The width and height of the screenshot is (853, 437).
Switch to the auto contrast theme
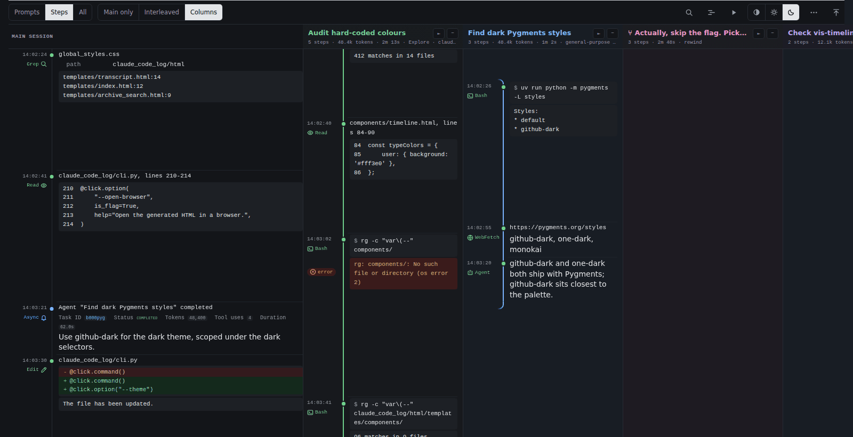click(x=757, y=12)
